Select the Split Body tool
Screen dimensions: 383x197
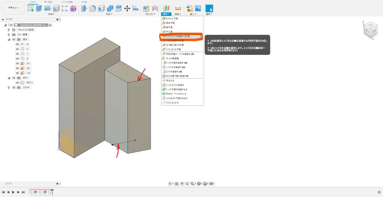click(x=118, y=9)
